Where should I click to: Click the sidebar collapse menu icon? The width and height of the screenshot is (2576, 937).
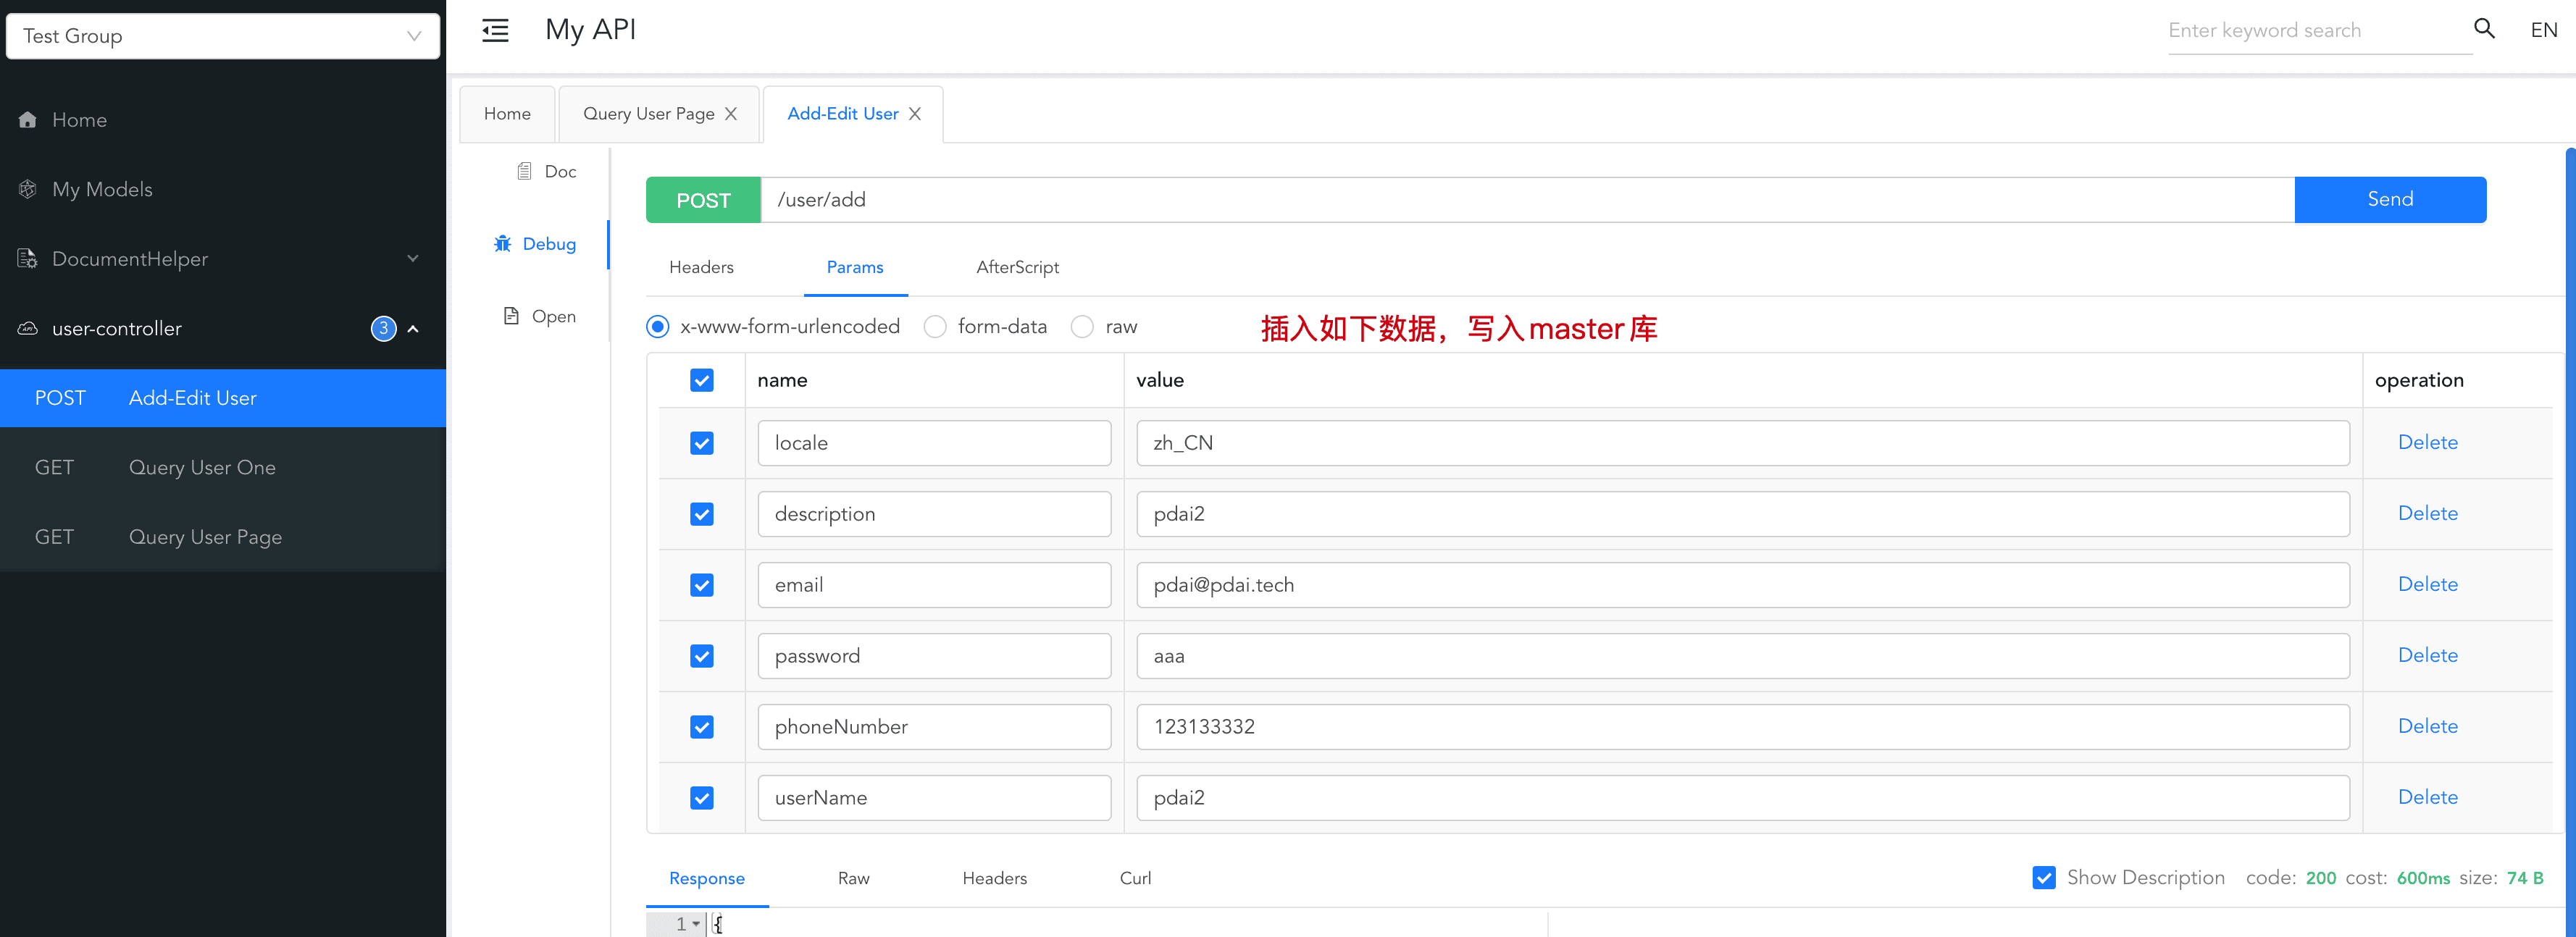[x=495, y=30]
